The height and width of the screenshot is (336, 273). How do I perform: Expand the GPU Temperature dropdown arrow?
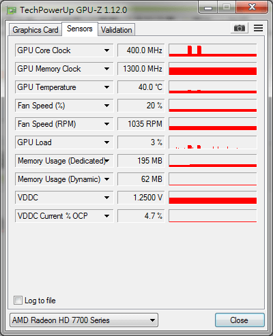pyautogui.click(x=106, y=87)
